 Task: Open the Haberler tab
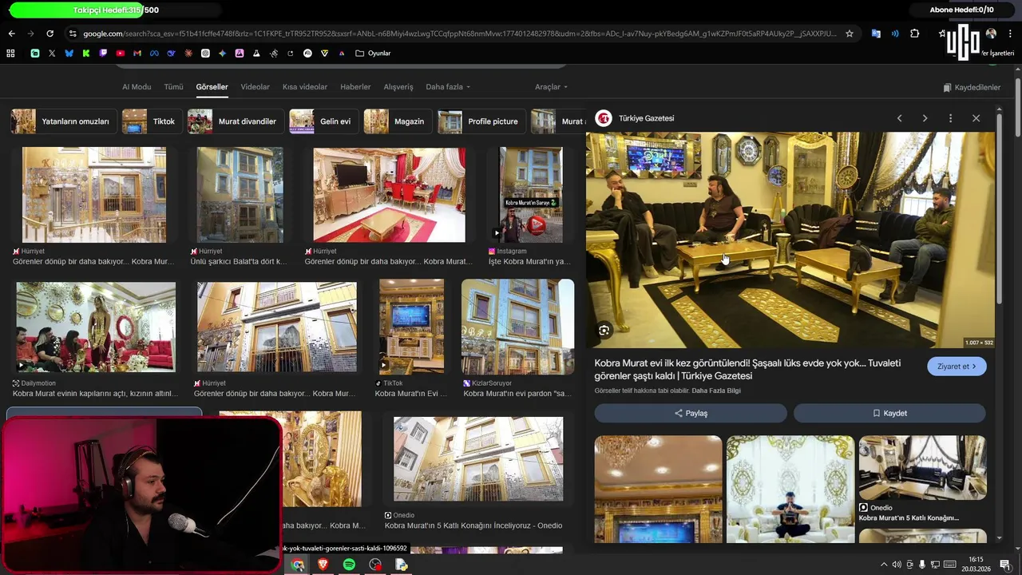pyautogui.click(x=355, y=87)
